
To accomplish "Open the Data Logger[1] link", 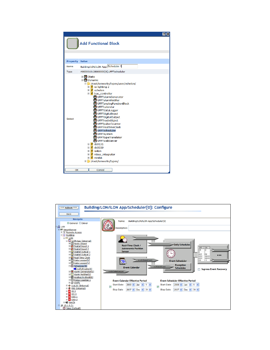I will pyautogui.click(x=82, y=263).
